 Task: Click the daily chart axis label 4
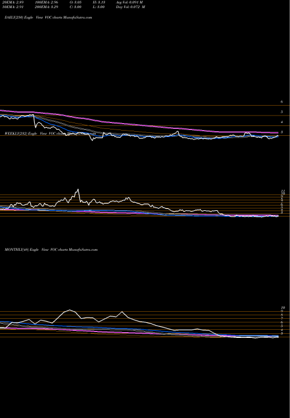[281, 122]
